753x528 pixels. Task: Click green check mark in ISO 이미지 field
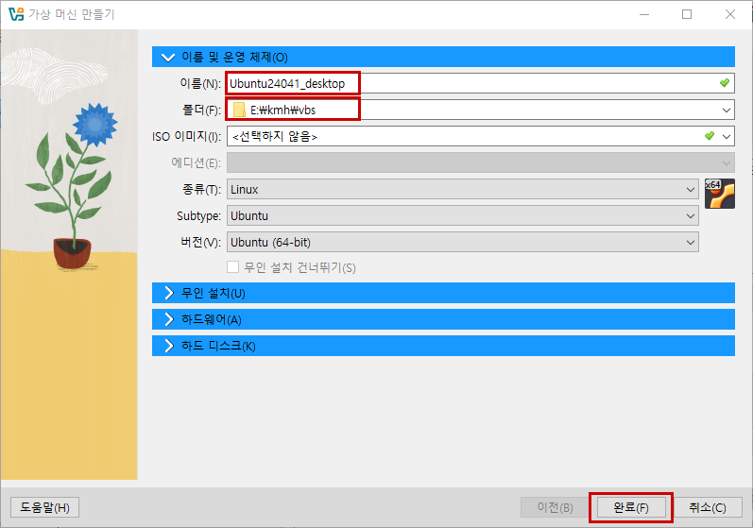tap(710, 136)
